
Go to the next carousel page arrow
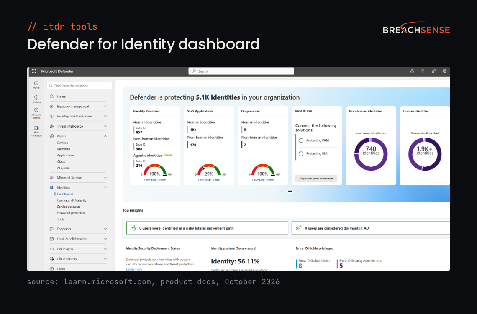tap(298, 191)
